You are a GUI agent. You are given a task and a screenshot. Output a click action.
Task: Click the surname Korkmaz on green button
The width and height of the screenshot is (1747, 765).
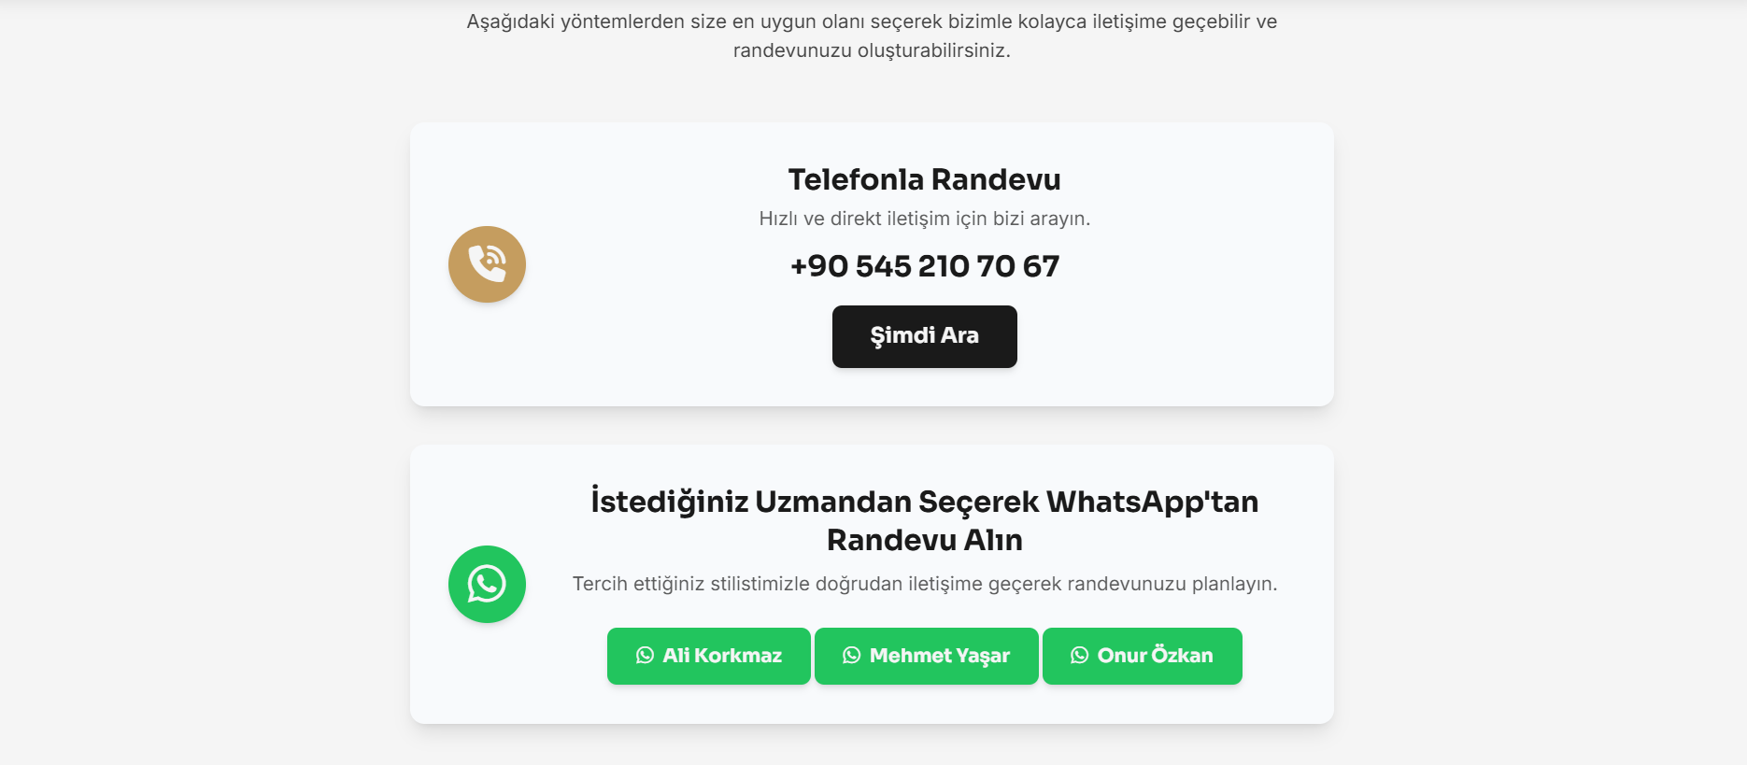click(738, 656)
